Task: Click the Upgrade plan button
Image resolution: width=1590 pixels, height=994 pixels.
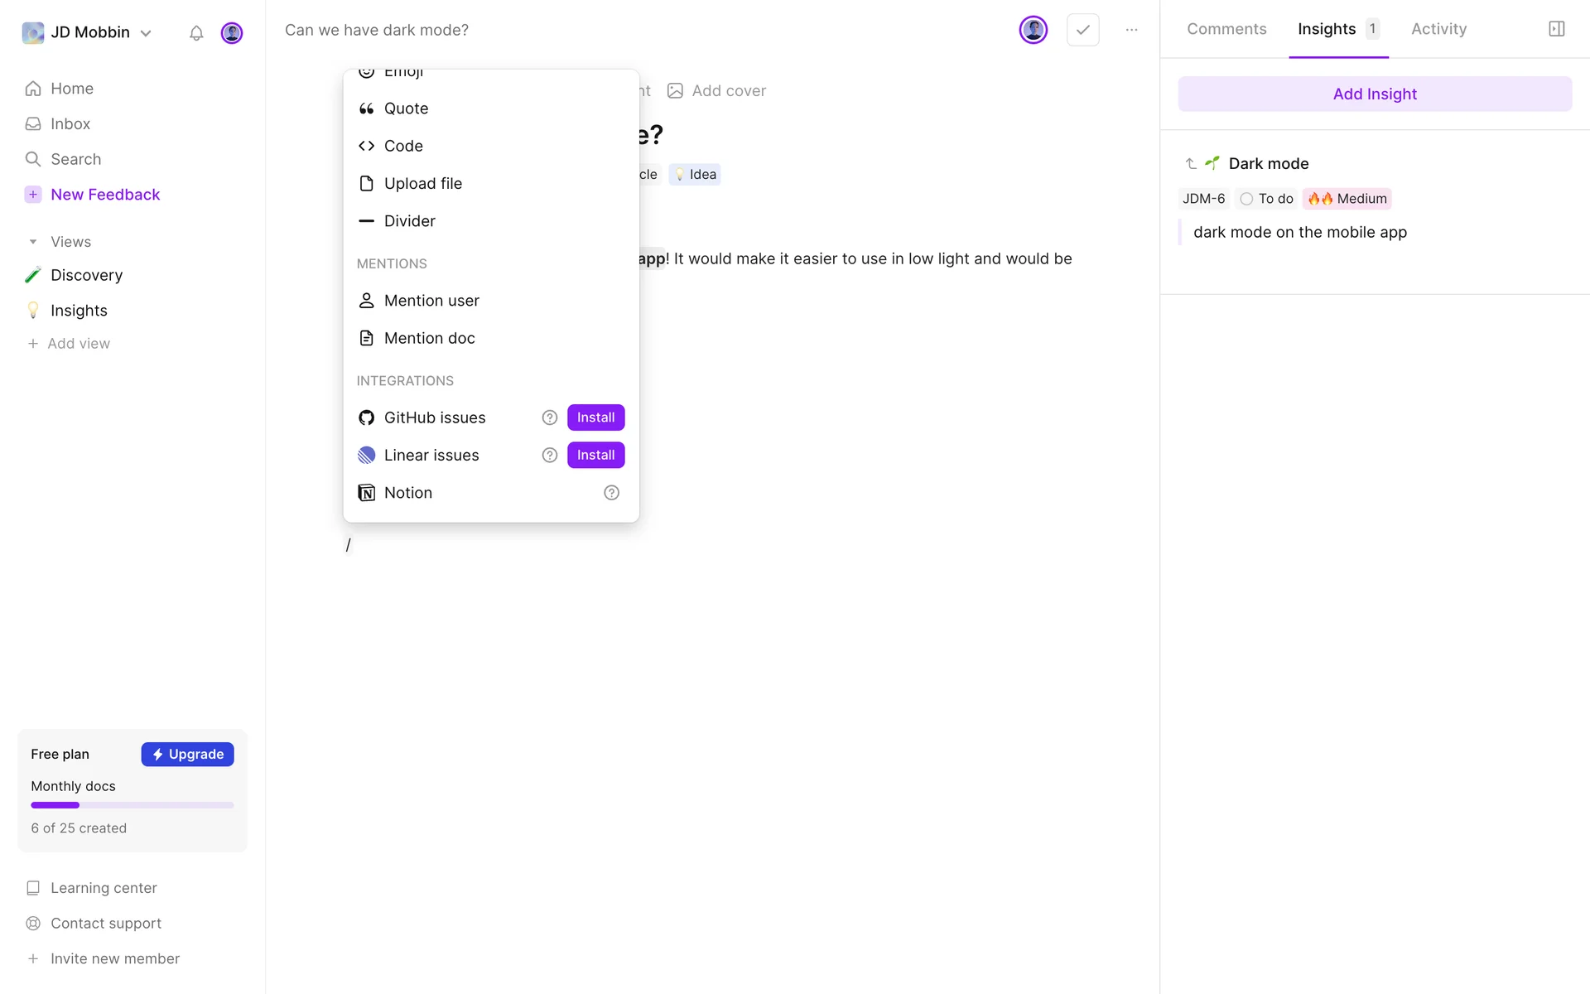Action: coord(187,755)
